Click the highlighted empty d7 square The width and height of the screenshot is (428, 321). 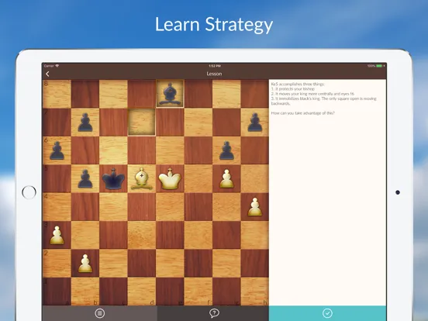142,122
